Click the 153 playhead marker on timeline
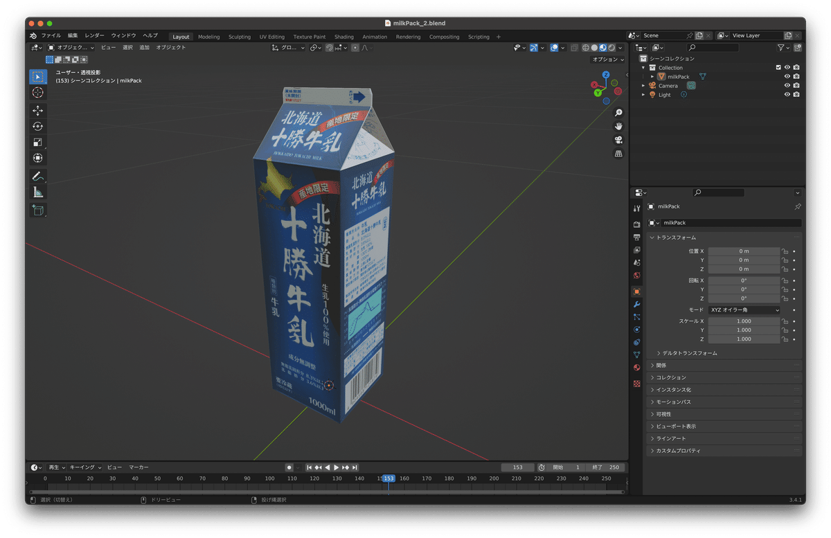The height and width of the screenshot is (538, 831). click(388, 478)
